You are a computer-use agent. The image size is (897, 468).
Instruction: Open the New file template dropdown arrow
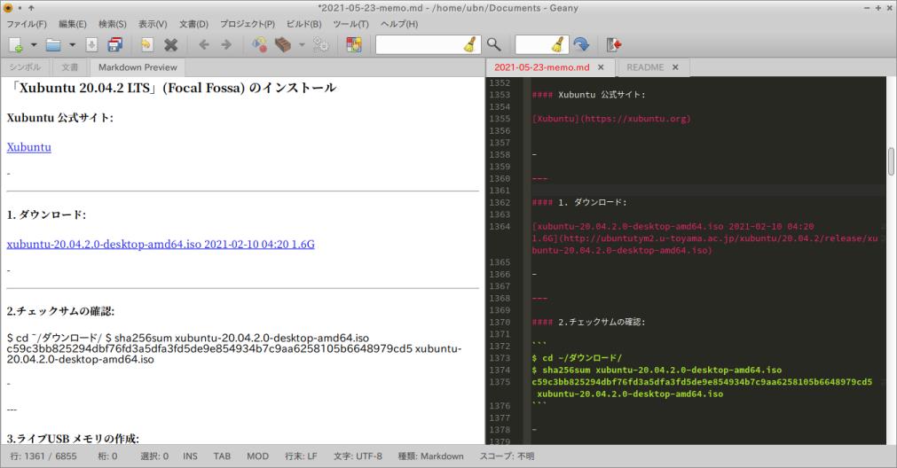tap(34, 44)
